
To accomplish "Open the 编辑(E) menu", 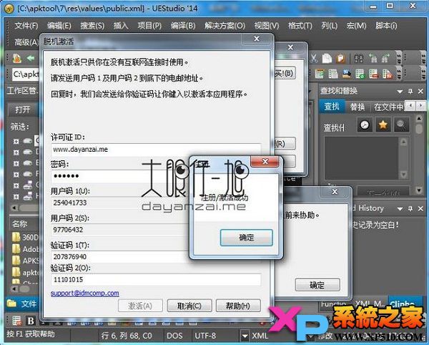I will click(x=59, y=26).
